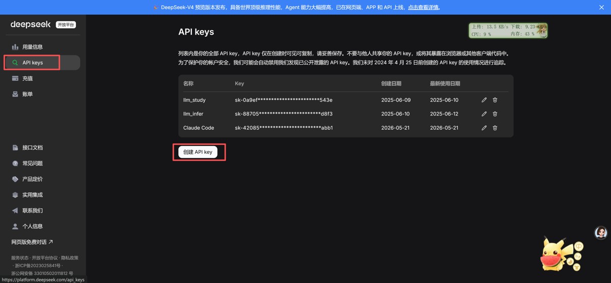Close the DeepSeek-V4 announcement banner

pos(601,7)
